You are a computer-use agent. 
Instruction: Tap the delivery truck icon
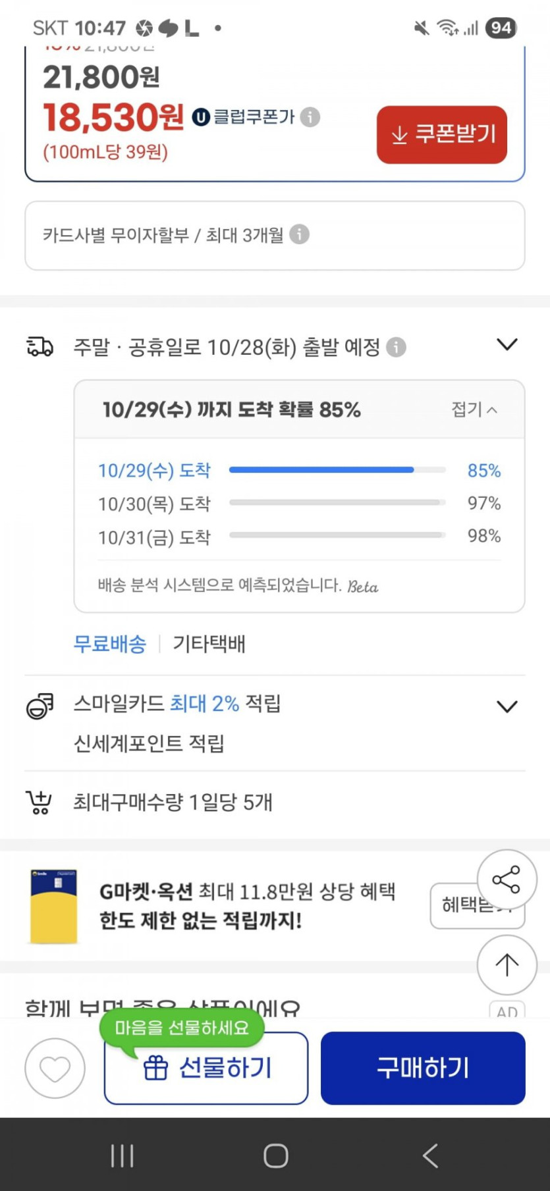40,346
